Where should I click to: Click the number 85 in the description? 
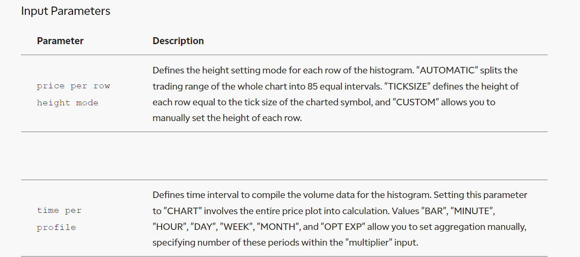(313, 87)
